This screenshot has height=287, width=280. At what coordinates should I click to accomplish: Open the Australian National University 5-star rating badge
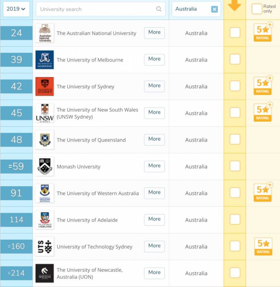[262, 32]
